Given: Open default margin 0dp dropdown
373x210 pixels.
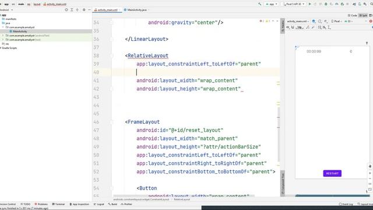Looking at the screenshot, I should coord(300,27).
